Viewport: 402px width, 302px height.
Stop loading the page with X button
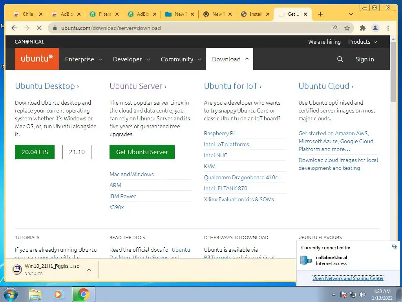[x=39, y=28]
